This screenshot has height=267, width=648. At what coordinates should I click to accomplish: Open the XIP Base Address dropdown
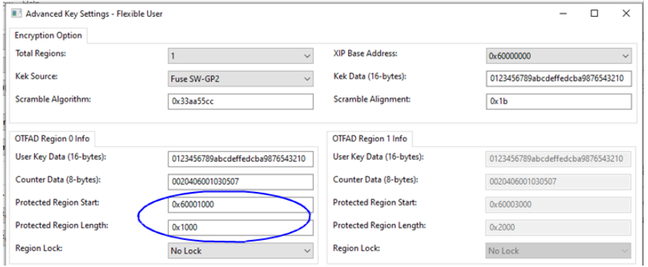click(558, 56)
